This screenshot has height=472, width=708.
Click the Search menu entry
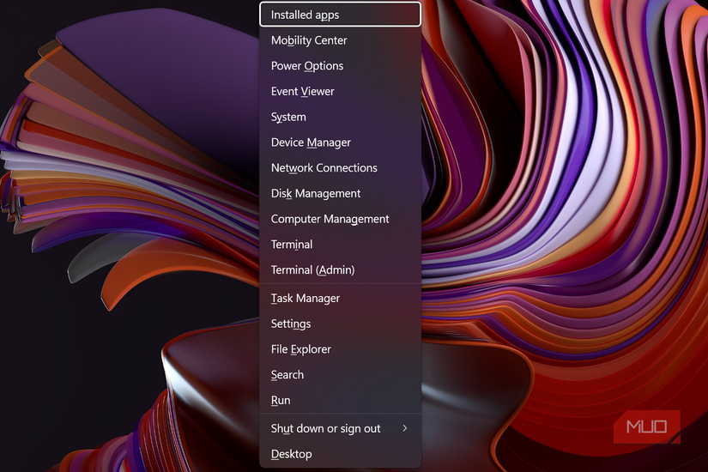coord(340,375)
